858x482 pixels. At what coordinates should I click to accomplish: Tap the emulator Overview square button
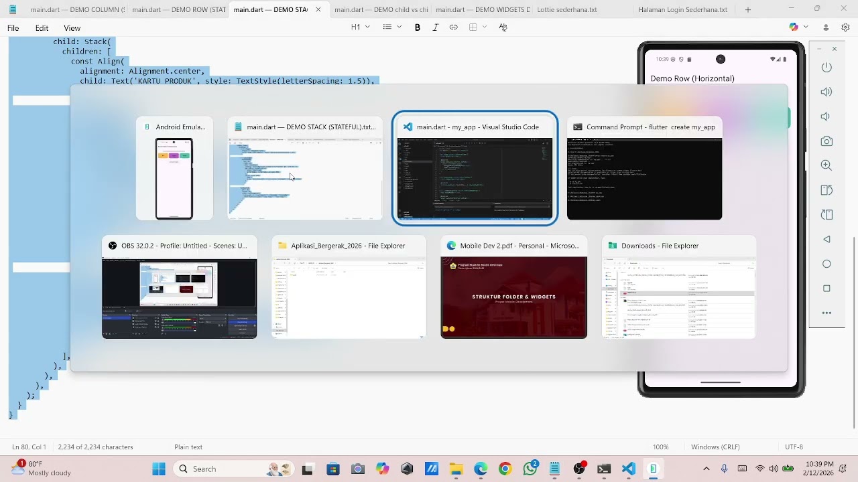[826, 289]
